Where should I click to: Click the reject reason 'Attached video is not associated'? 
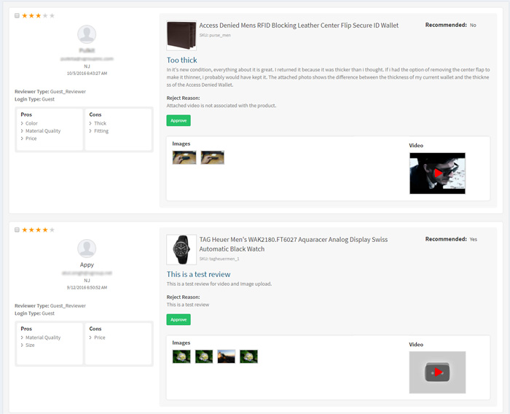[x=221, y=106]
